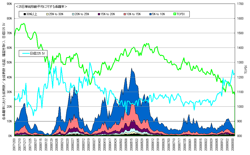Select the right axis title TOPIX
The width and height of the screenshot is (250, 155).
tap(246, 69)
